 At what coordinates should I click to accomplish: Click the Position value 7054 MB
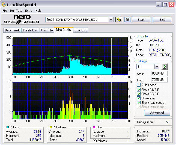point(163,136)
